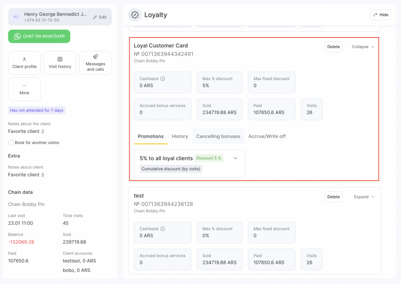Click the HJ client avatar
The height and width of the screenshot is (284, 401).
click(16, 17)
